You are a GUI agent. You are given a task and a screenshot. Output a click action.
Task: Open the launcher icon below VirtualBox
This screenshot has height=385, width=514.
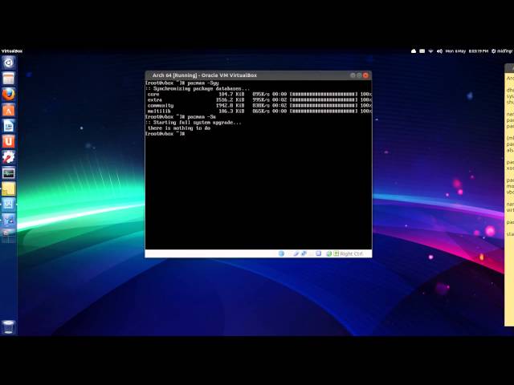9,220
